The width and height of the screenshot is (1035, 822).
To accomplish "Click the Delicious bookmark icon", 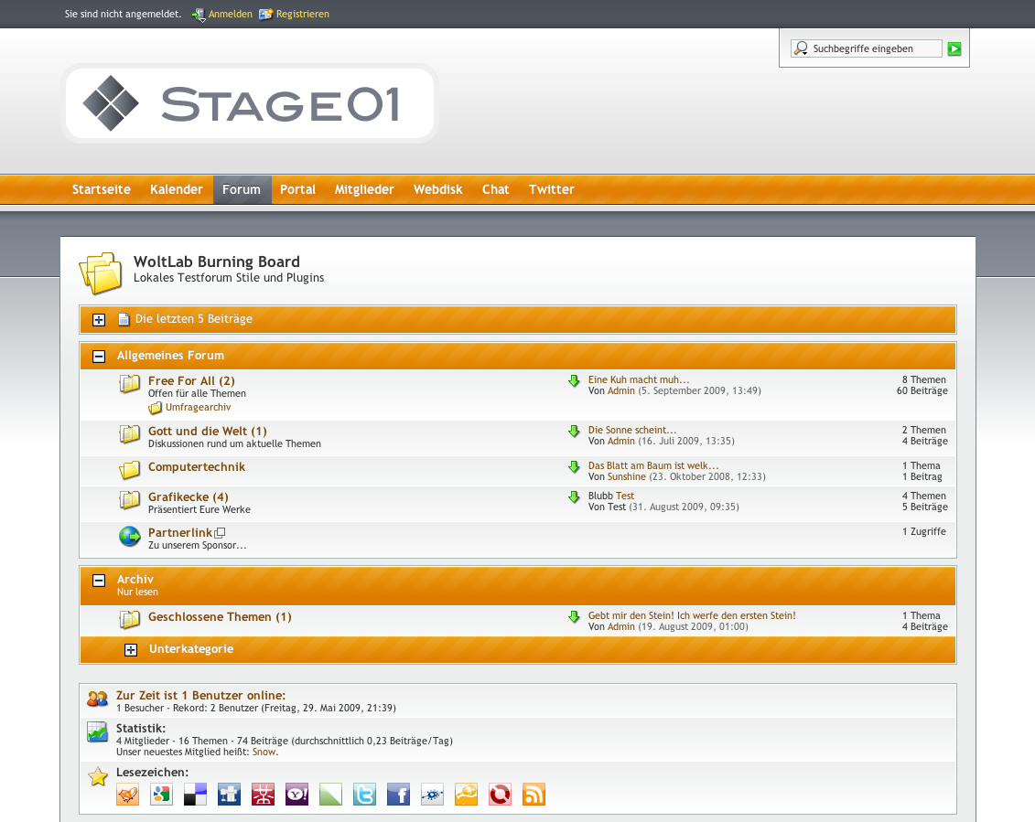I will point(195,795).
